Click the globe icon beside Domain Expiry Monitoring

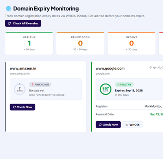(x=9, y=9)
